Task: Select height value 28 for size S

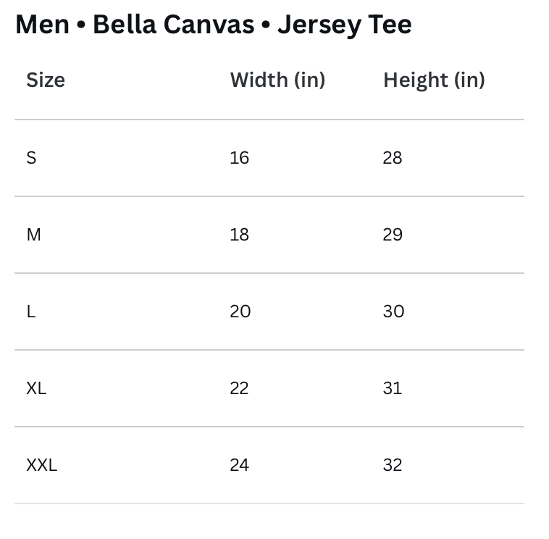Action: (x=393, y=158)
